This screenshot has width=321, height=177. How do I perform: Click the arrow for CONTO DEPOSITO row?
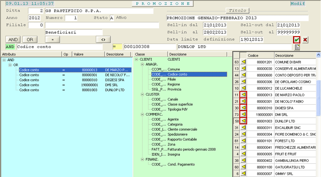click(x=243, y=75)
